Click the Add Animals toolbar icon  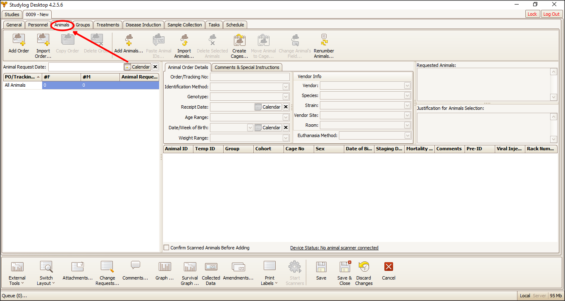pos(129,40)
